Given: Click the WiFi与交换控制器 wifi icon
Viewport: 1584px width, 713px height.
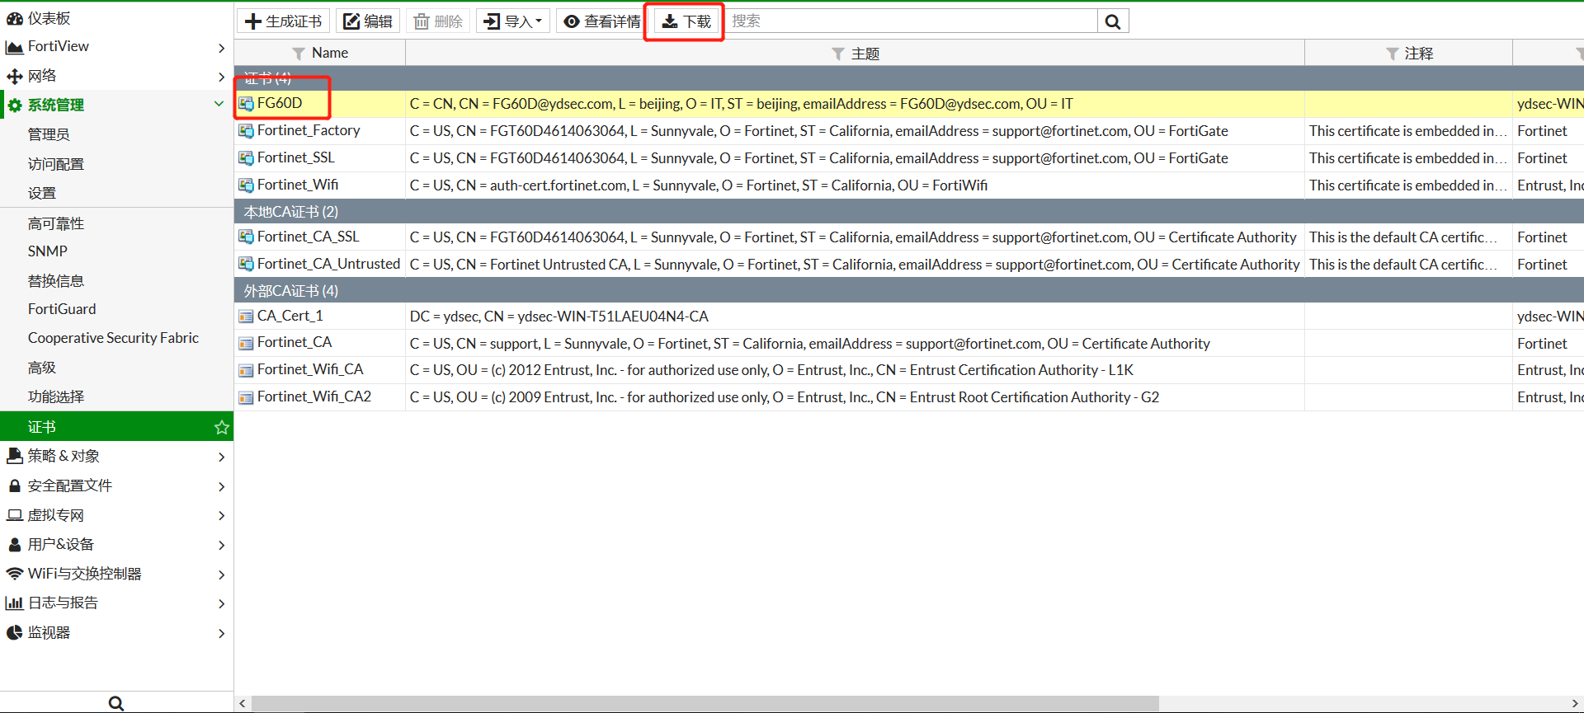Looking at the screenshot, I should (14, 574).
